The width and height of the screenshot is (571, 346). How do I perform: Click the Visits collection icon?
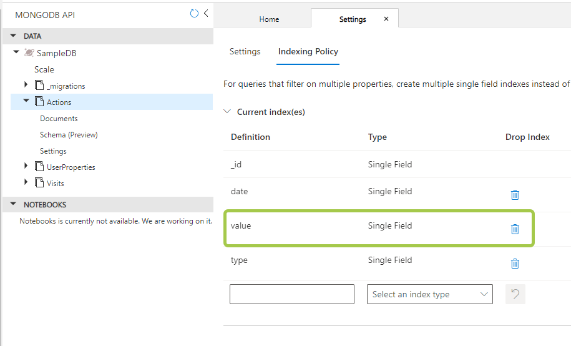(x=39, y=182)
